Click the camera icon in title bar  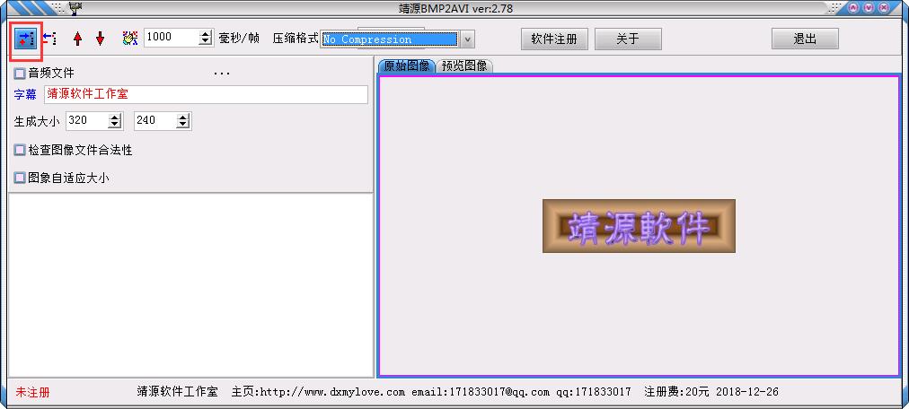pos(75,7)
